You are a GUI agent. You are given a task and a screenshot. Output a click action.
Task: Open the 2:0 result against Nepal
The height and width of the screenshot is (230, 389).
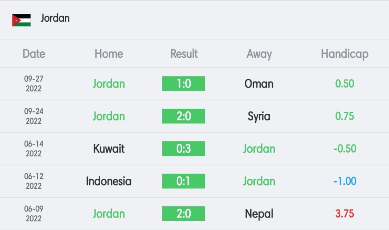click(x=183, y=214)
